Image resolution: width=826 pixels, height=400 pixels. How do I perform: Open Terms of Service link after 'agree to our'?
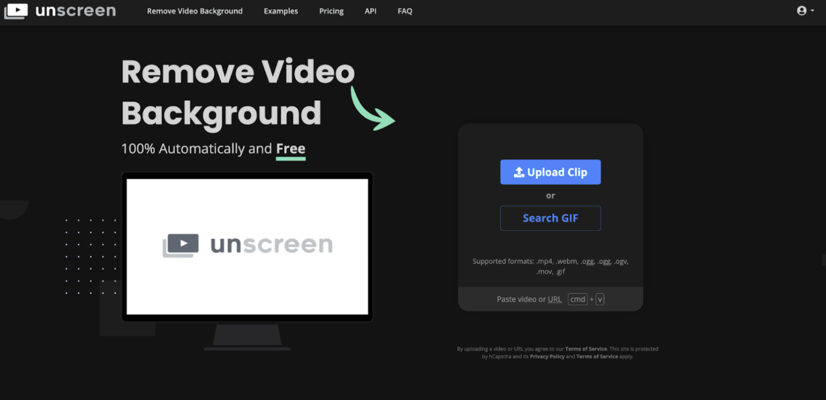(586, 349)
